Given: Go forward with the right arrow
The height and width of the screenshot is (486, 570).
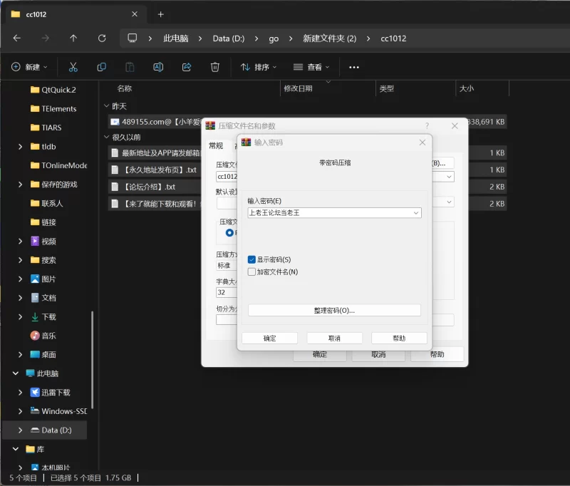Looking at the screenshot, I should coord(45,38).
